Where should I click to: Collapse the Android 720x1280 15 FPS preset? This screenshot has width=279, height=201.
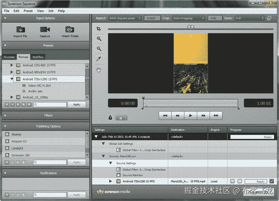[x=12, y=79]
